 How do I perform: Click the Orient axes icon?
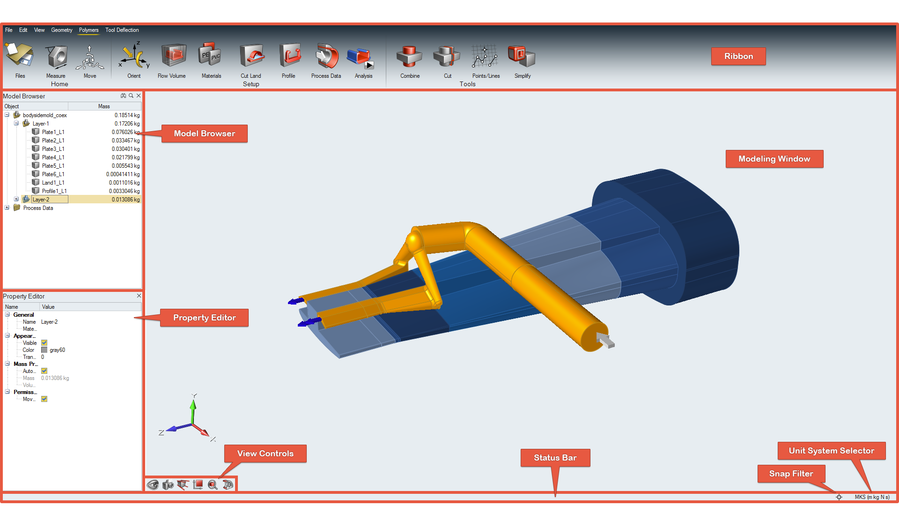pyautogui.click(x=134, y=57)
